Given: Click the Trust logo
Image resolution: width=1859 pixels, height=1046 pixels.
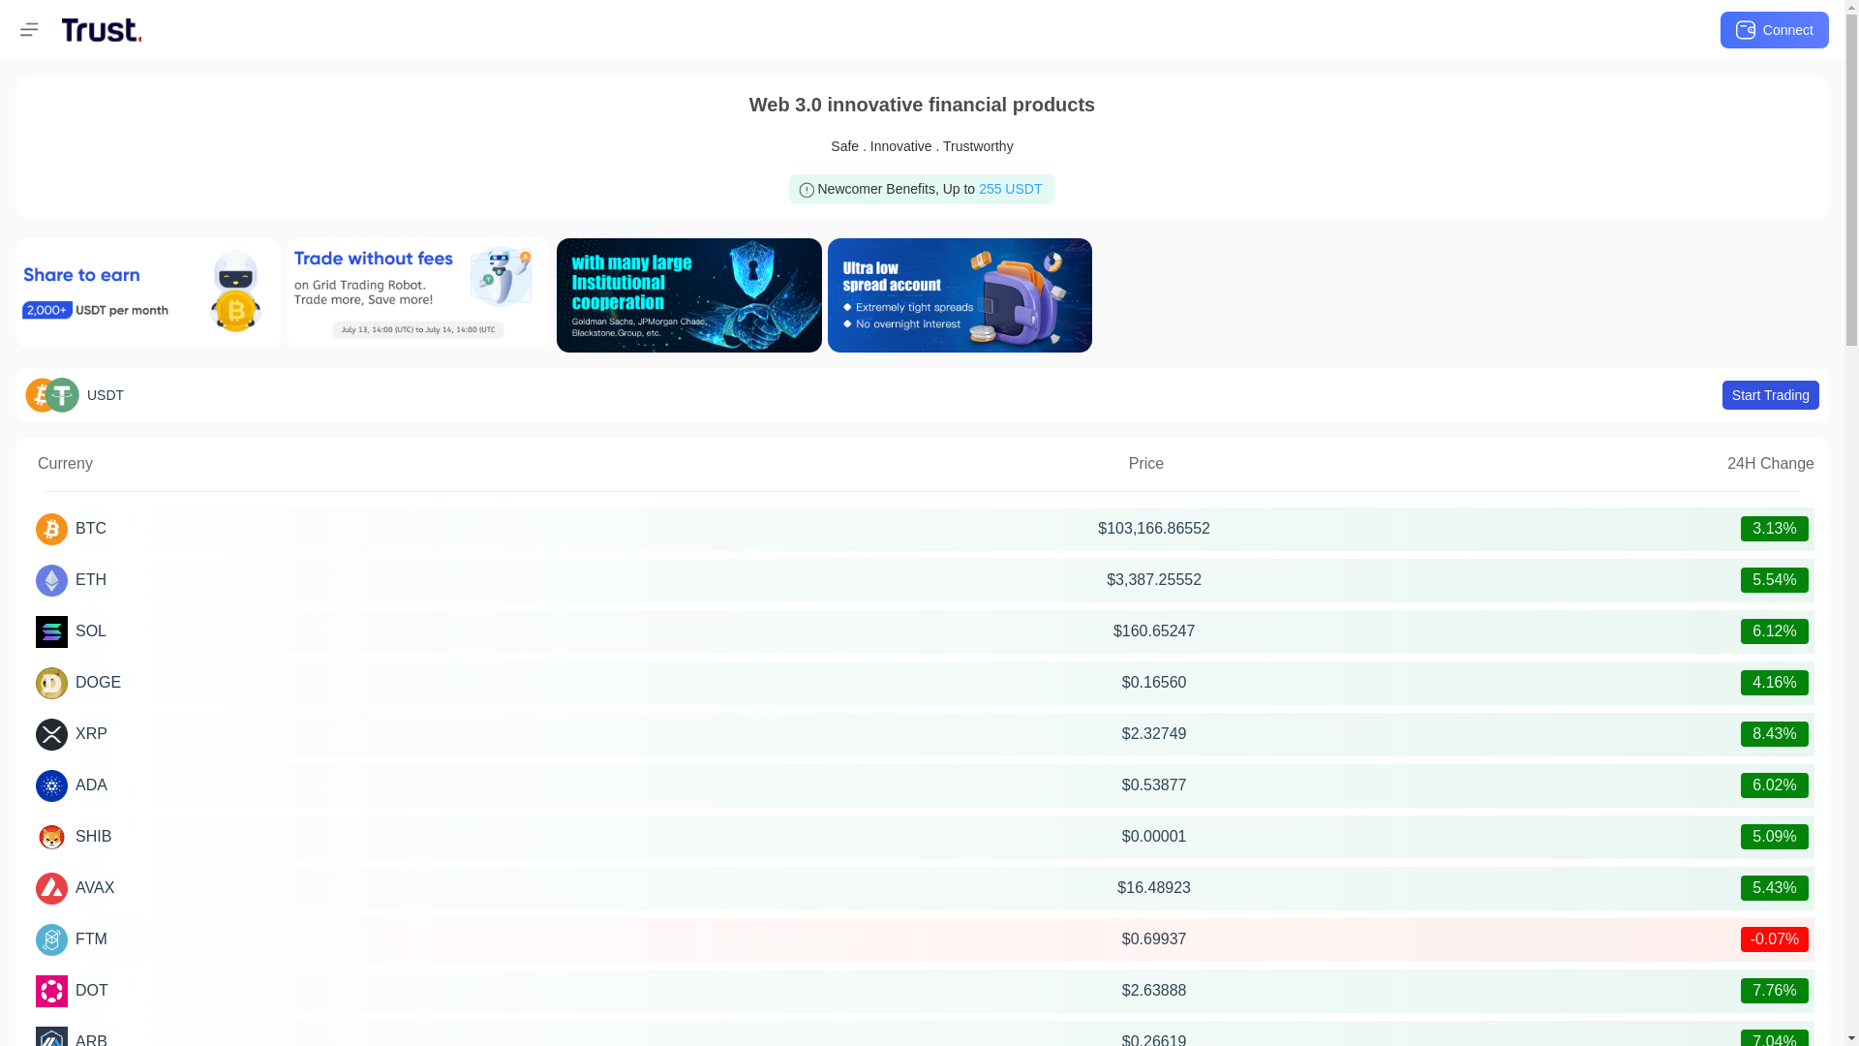Looking at the screenshot, I should [x=102, y=30].
